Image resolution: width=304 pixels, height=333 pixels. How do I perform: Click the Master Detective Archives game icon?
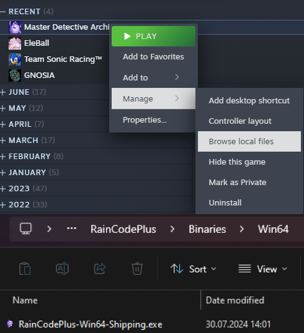pos(15,27)
